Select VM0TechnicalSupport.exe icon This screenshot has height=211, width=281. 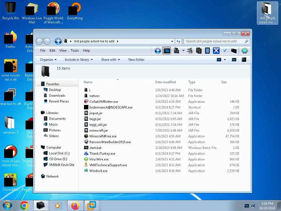click(x=86, y=165)
